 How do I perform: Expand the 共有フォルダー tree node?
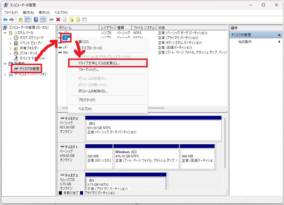(11, 48)
